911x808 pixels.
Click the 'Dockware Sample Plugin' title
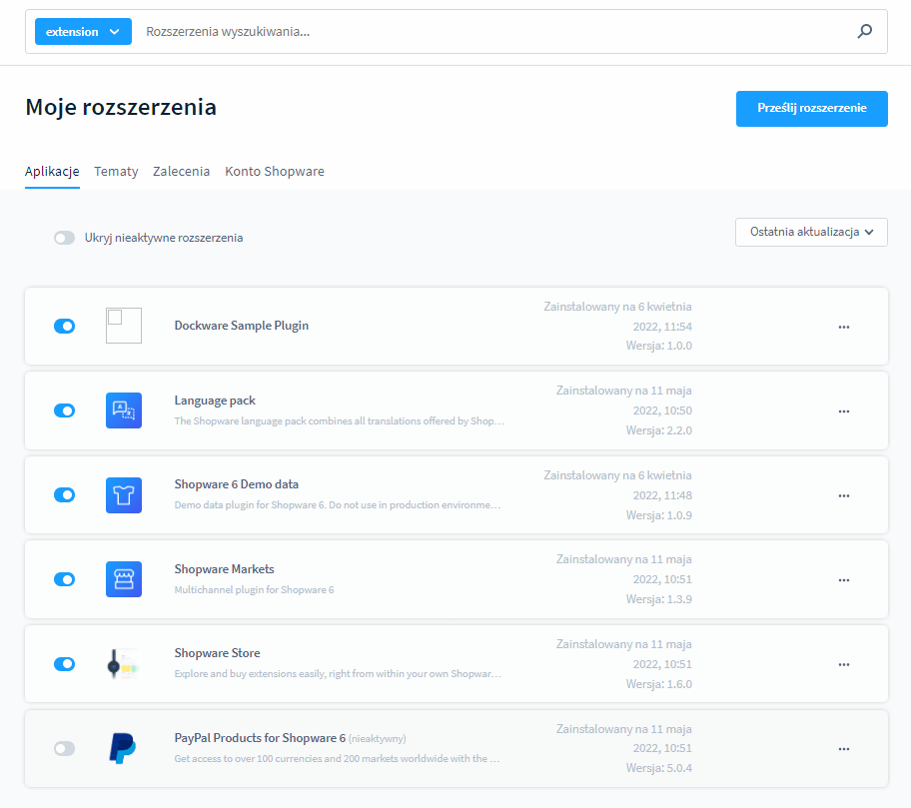(242, 326)
